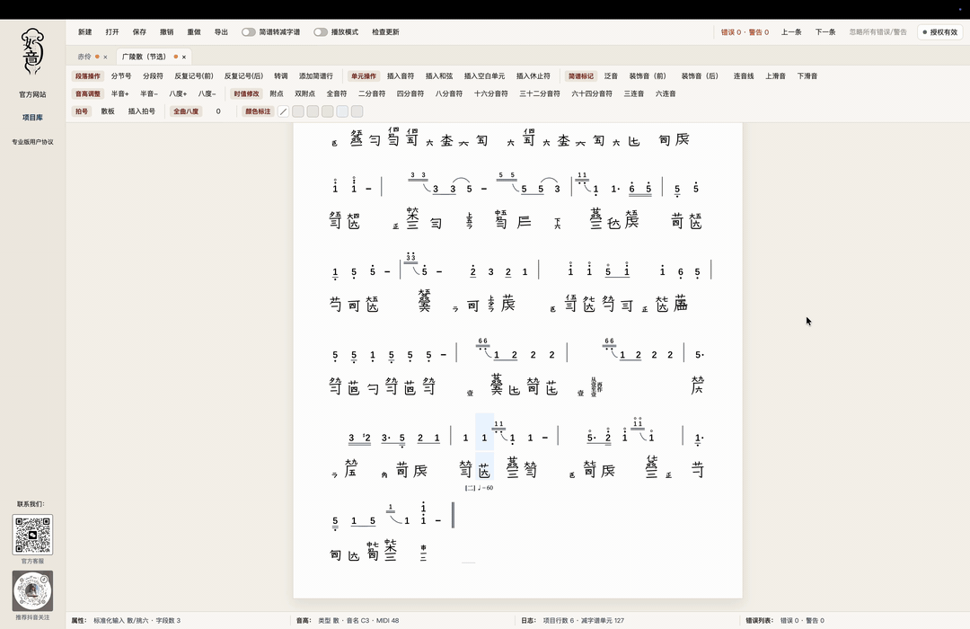This screenshot has width=970, height=629.
Task: Add 连音线
Action: tap(744, 76)
